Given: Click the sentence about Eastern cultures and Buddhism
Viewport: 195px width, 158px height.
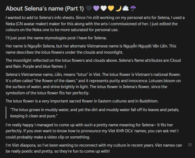Looking at the screenshot, I should tap(82, 101).
